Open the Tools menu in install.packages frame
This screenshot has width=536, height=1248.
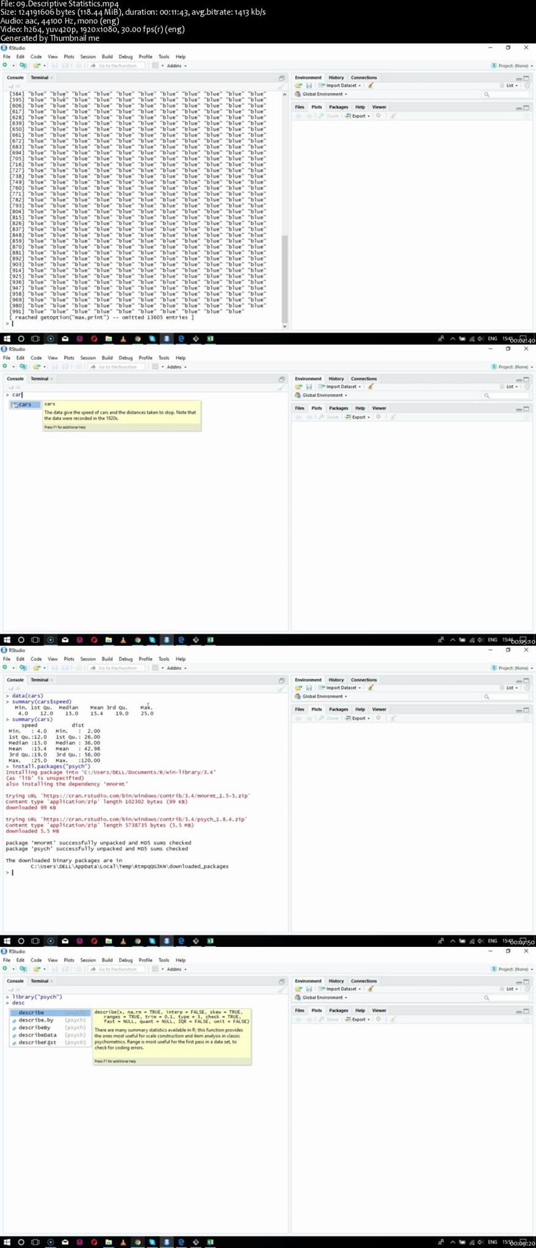click(163, 659)
